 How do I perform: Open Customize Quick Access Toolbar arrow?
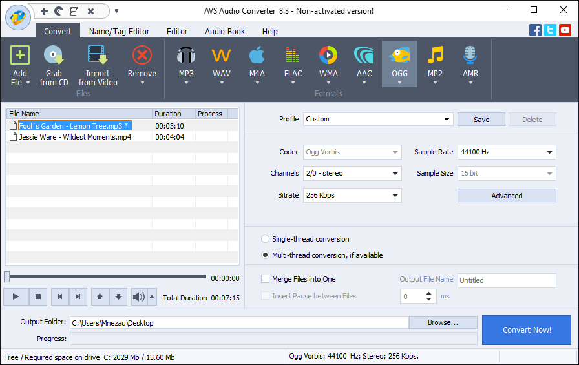point(117,11)
